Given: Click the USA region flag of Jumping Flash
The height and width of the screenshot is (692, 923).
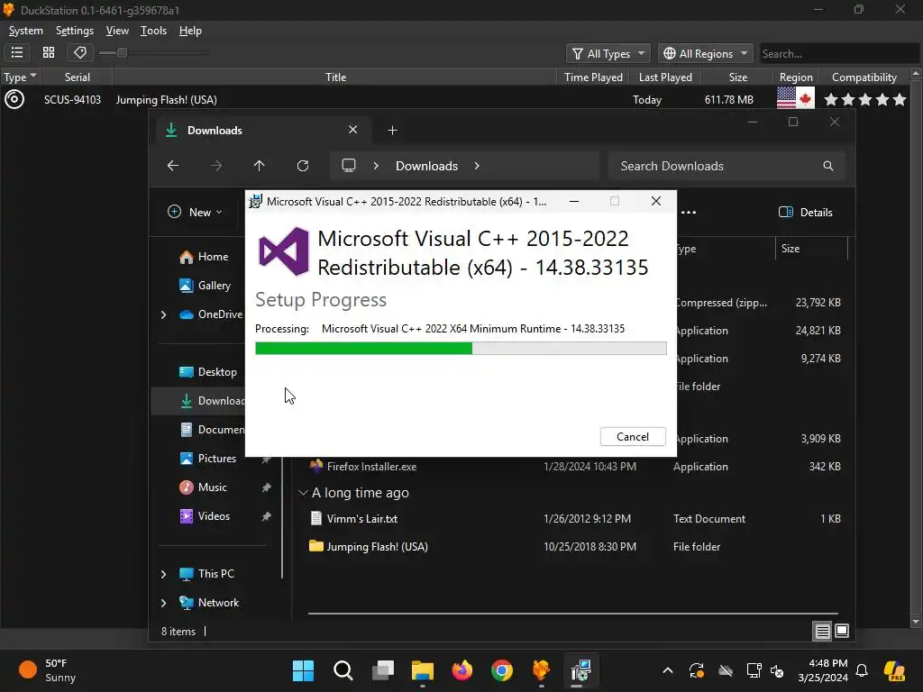Looking at the screenshot, I should 786,99.
